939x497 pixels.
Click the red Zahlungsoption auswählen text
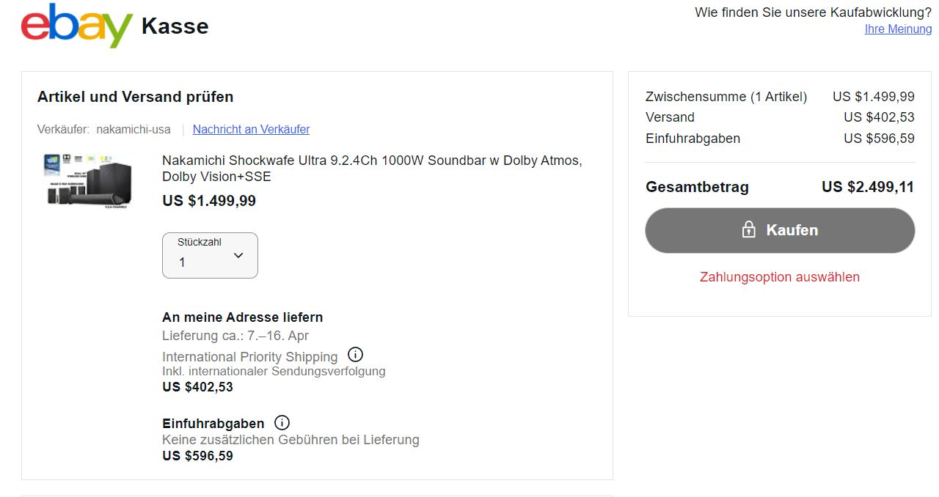coord(779,277)
